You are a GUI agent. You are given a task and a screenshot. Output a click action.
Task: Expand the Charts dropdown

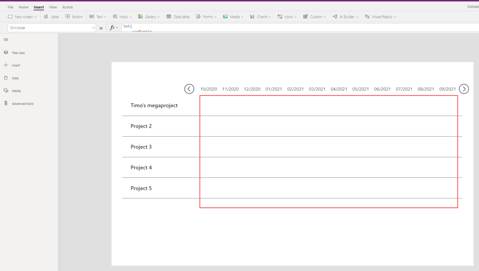tap(261, 17)
